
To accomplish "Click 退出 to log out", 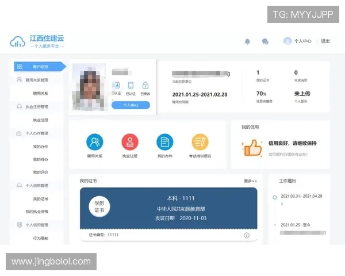I will pos(325,41).
